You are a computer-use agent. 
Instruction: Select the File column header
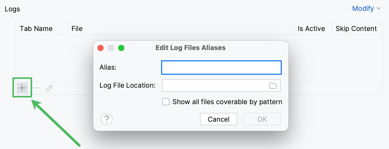pos(77,28)
